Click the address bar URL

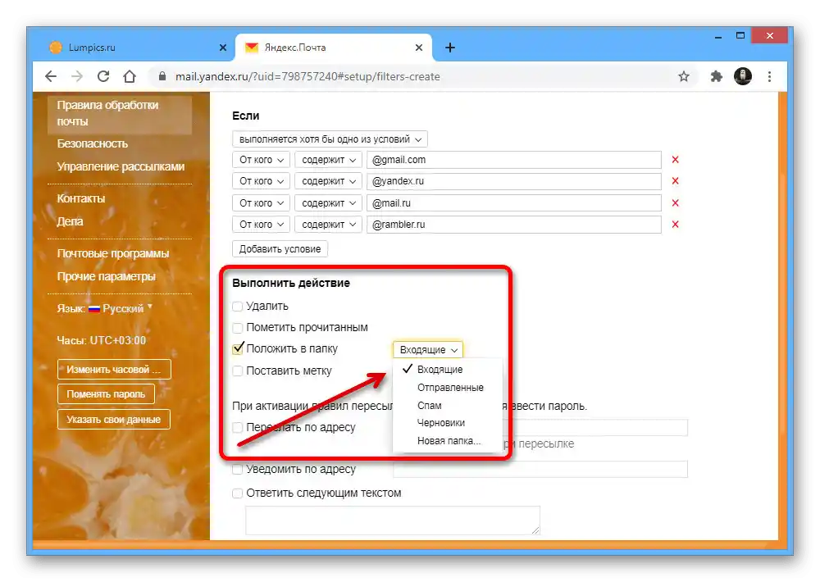[307, 76]
